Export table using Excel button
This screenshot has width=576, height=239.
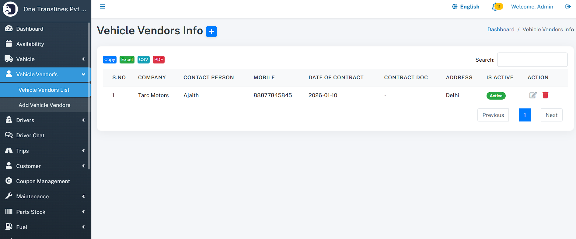click(127, 60)
